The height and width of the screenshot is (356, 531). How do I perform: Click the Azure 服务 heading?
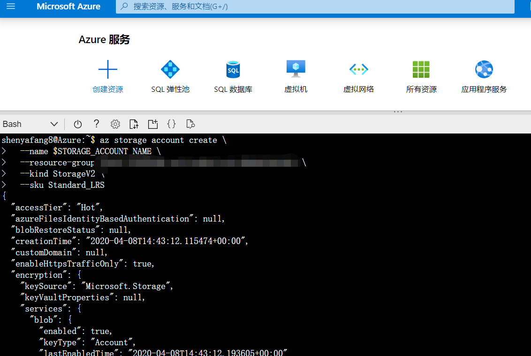(x=104, y=39)
